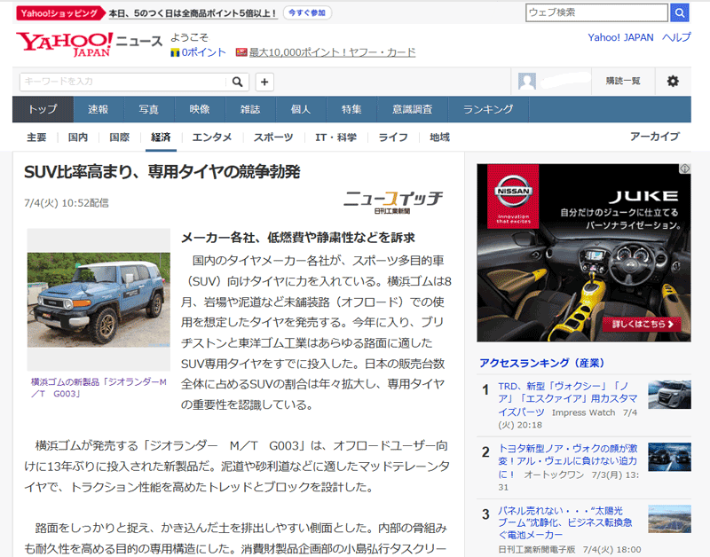Click the Yahoo!ショッピング red badge
Viewport: 710px width, 557px height.
point(59,13)
